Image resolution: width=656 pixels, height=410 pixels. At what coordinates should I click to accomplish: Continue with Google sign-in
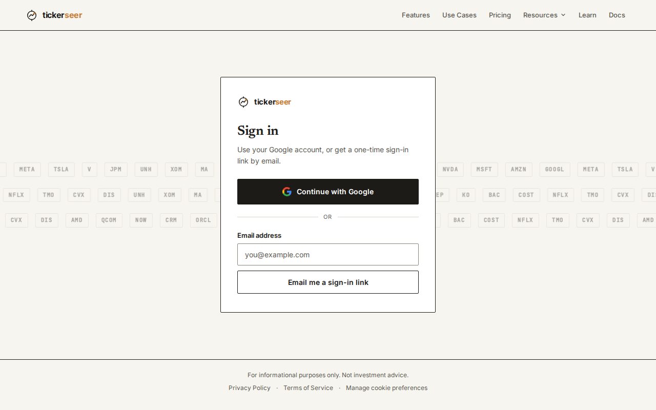pos(328,192)
